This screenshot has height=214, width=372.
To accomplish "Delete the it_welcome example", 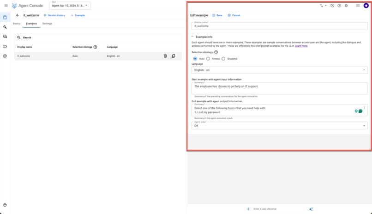I will tap(165, 56).
